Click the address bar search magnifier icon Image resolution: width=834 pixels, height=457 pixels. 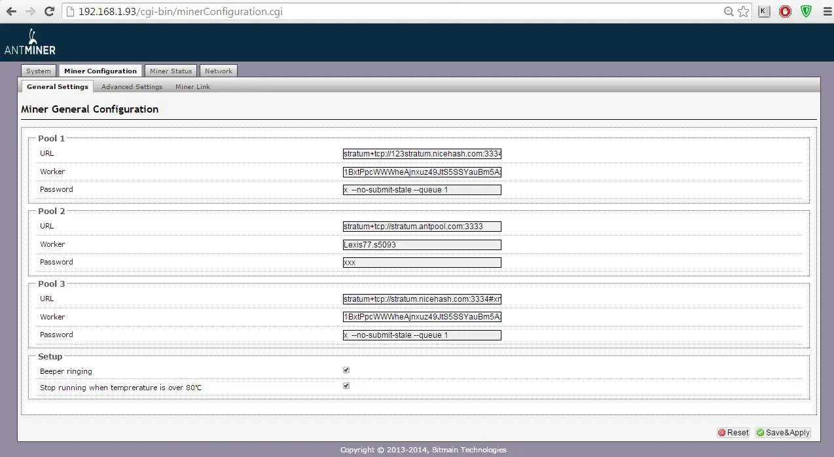[729, 11]
